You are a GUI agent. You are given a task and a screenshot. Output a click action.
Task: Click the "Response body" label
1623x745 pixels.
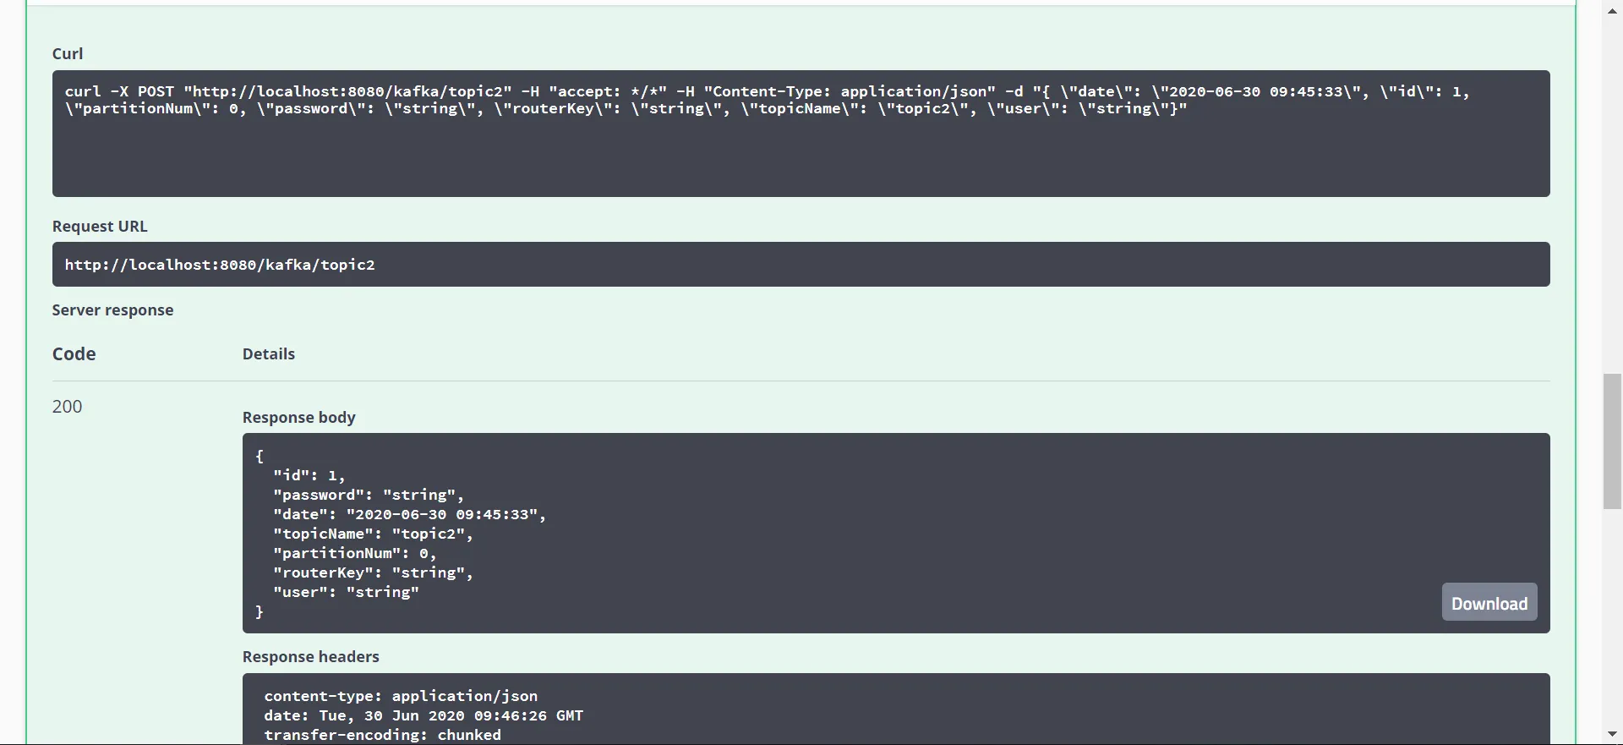point(299,418)
